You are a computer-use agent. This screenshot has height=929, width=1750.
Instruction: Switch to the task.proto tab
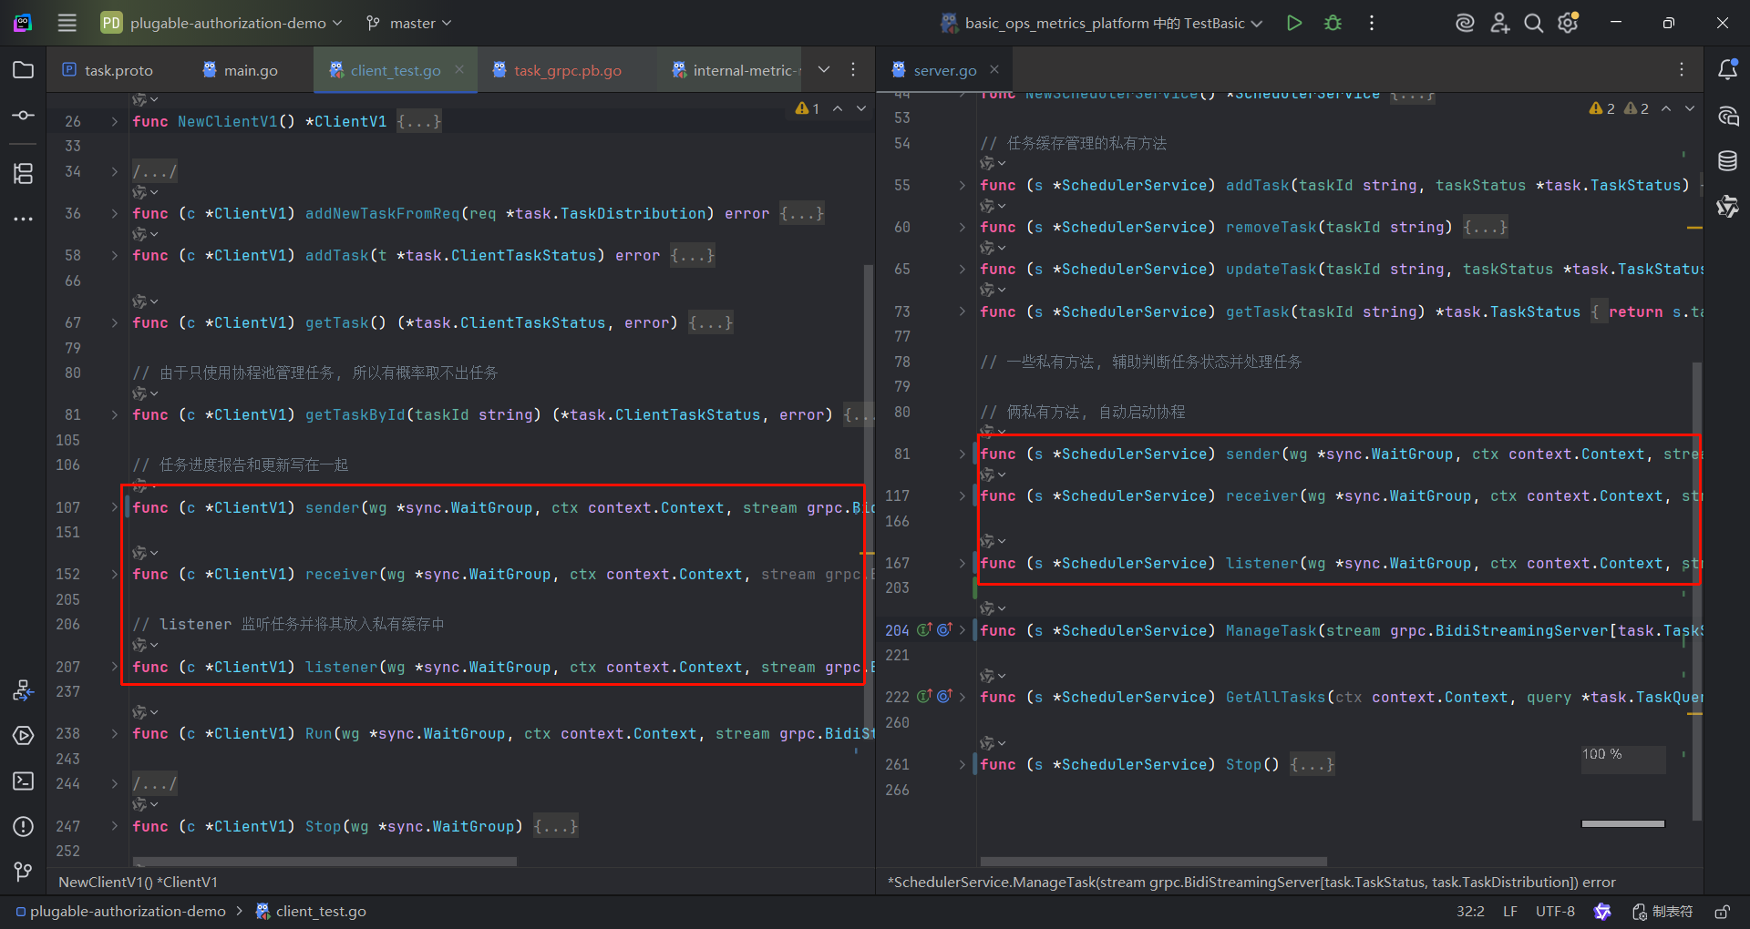click(x=108, y=70)
